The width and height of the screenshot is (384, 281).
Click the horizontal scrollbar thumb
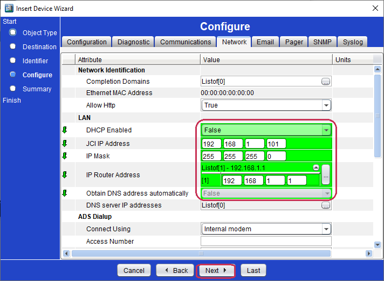201,253
